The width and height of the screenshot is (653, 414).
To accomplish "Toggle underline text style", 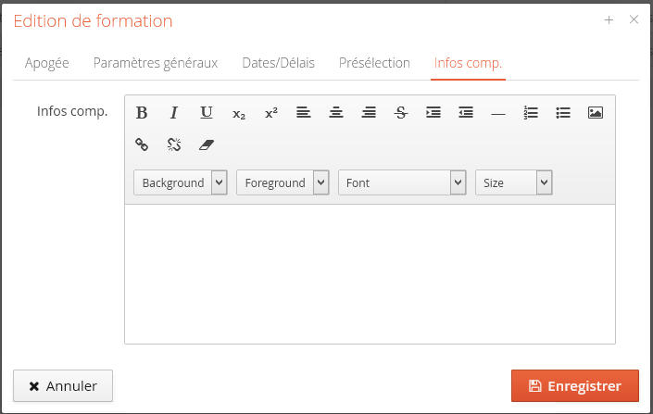I will (x=207, y=113).
